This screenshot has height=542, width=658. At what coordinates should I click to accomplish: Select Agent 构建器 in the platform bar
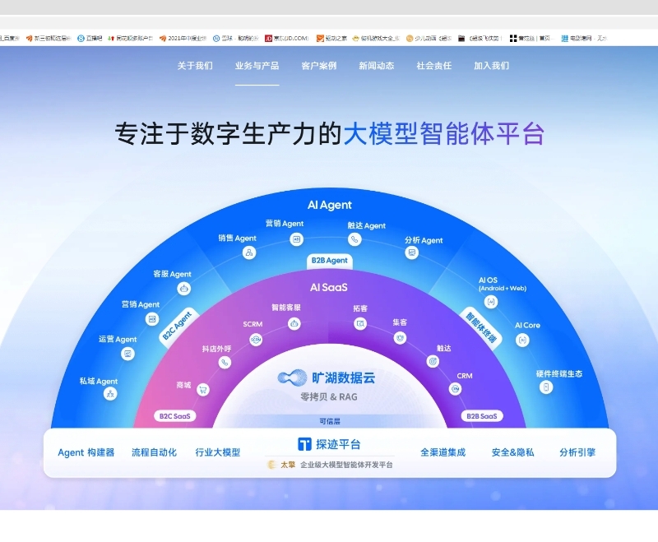click(86, 452)
